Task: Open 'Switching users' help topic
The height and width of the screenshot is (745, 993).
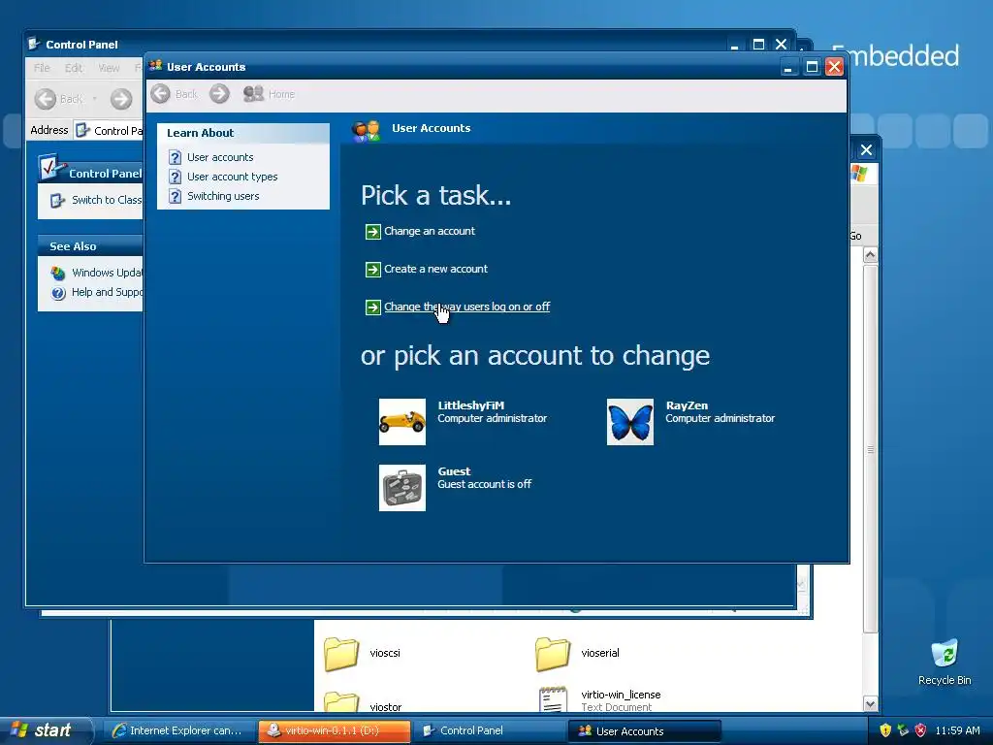Action: [223, 196]
